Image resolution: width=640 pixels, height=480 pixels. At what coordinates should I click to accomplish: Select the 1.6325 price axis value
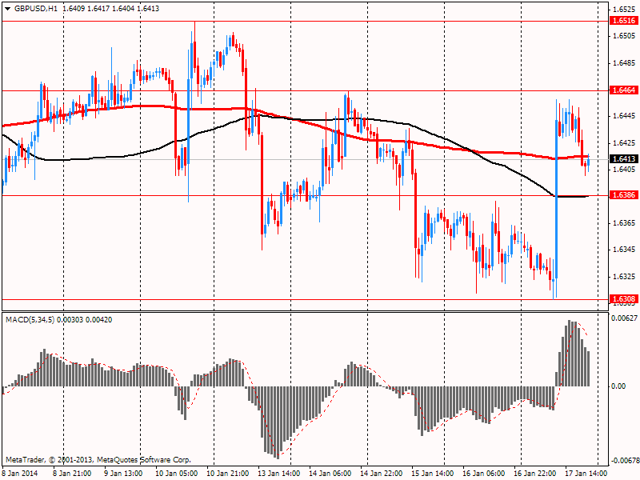[624, 276]
